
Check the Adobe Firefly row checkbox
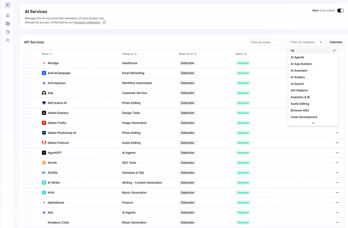pos(30,123)
